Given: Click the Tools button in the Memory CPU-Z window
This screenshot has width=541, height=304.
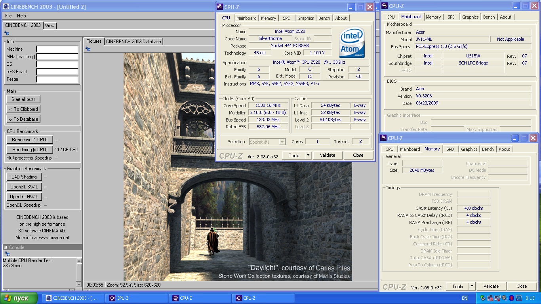Looking at the screenshot, I should click(457, 286).
